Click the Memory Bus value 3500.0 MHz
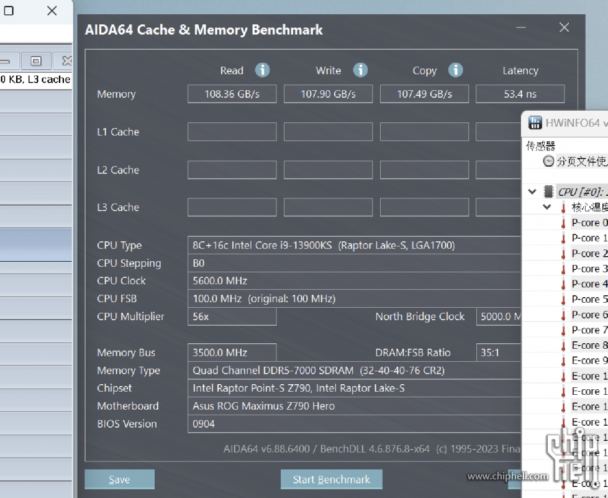The height and width of the screenshot is (498, 608). 232,353
